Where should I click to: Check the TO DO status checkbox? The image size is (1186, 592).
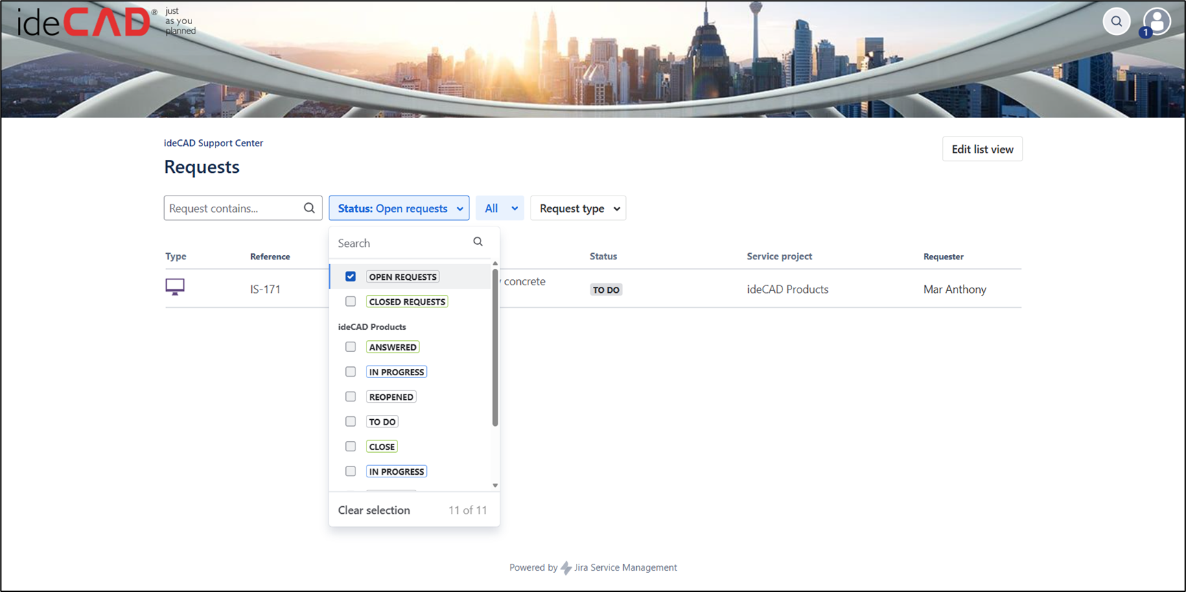[351, 421]
